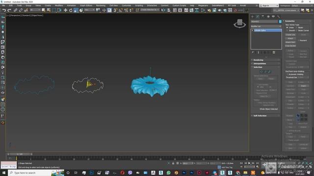Toggle the selection lock icon in status bar
Viewport: 314px width, 176px height.
tap(173, 163)
